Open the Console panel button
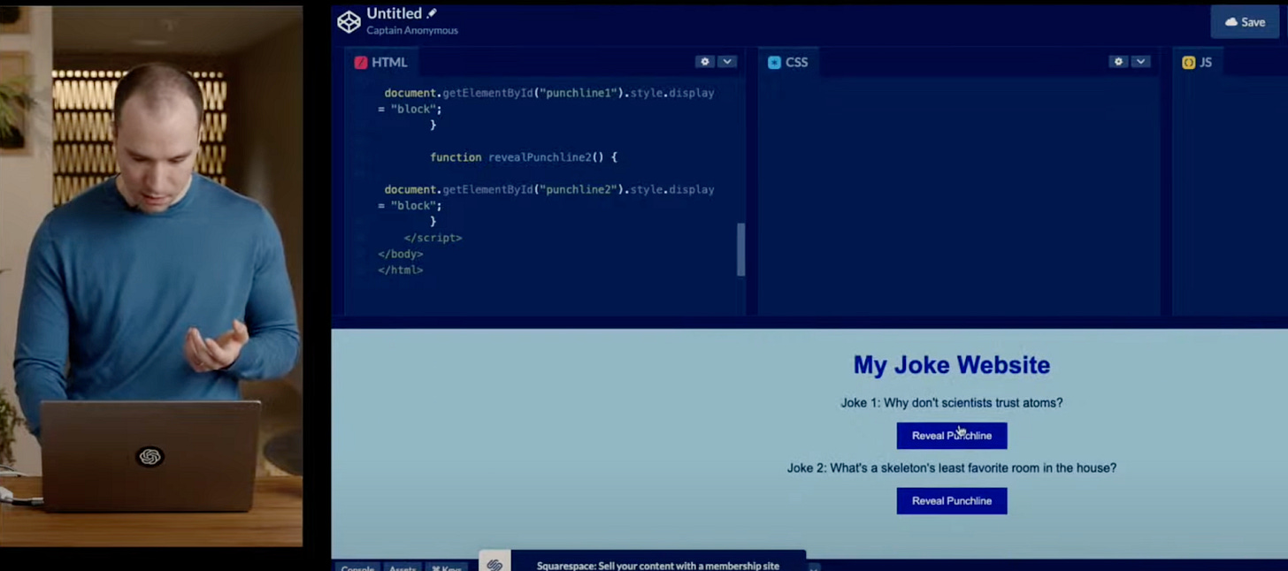Screen dimensions: 1288x571 (x=357, y=567)
